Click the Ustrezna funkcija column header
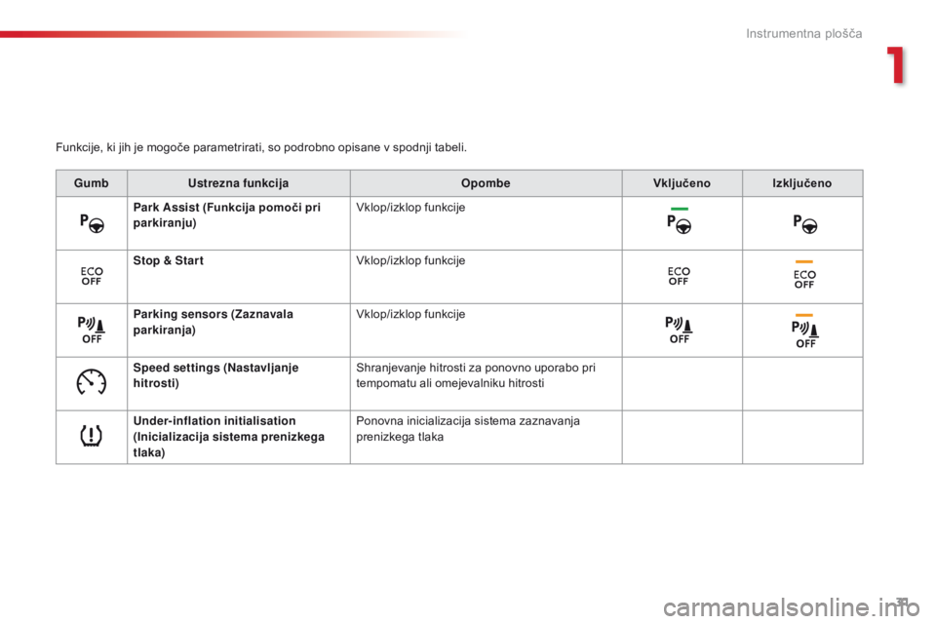 coord(237,183)
